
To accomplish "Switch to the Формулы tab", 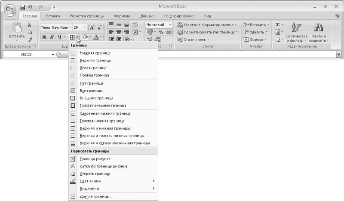I will point(123,16).
